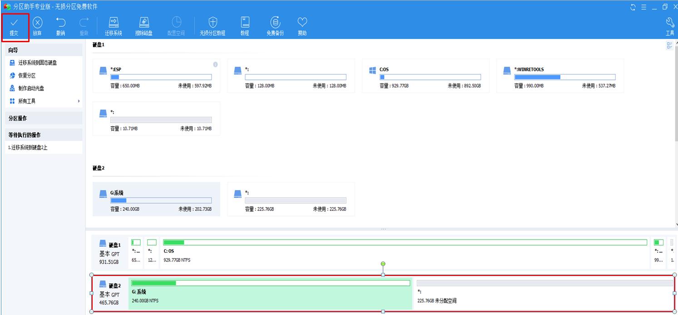Click the refresh icon in title bar
This screenshot has width=678, height=315.
633,7
